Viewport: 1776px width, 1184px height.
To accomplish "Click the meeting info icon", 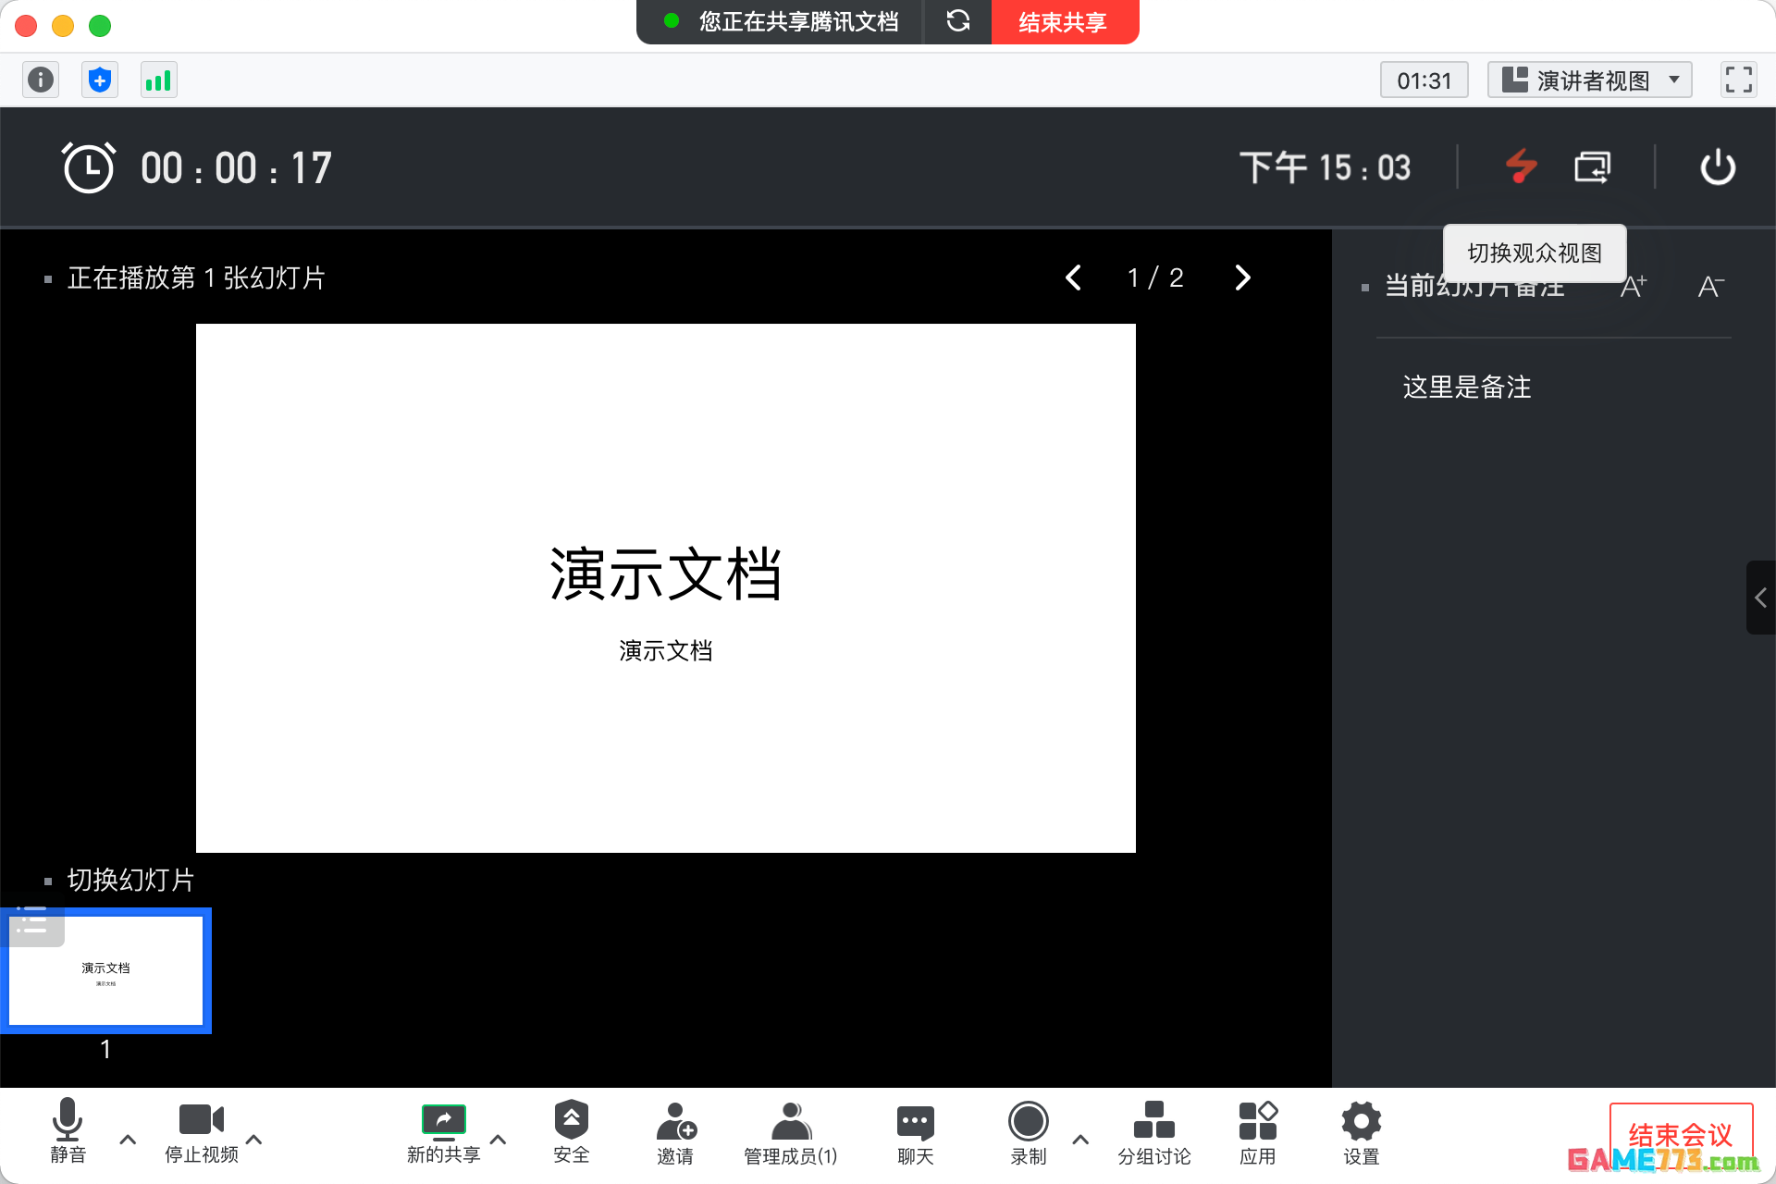I will 41,80.
